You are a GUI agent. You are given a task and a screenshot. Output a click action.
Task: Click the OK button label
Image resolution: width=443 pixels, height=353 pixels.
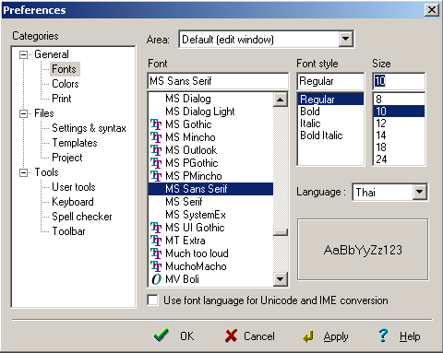pos(187,336)
